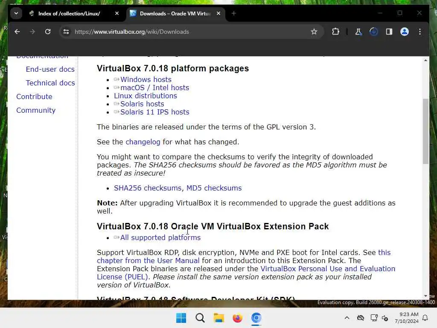Open the Community sidebar link
The width and height of the screenshot is (437, 328).
tap(36, 110)
